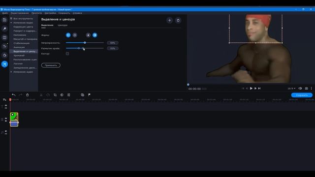Viewport: 315px width, 177px height.
Task: Choose the highlighted inverse fill mode icon
Action: (95, 35)
